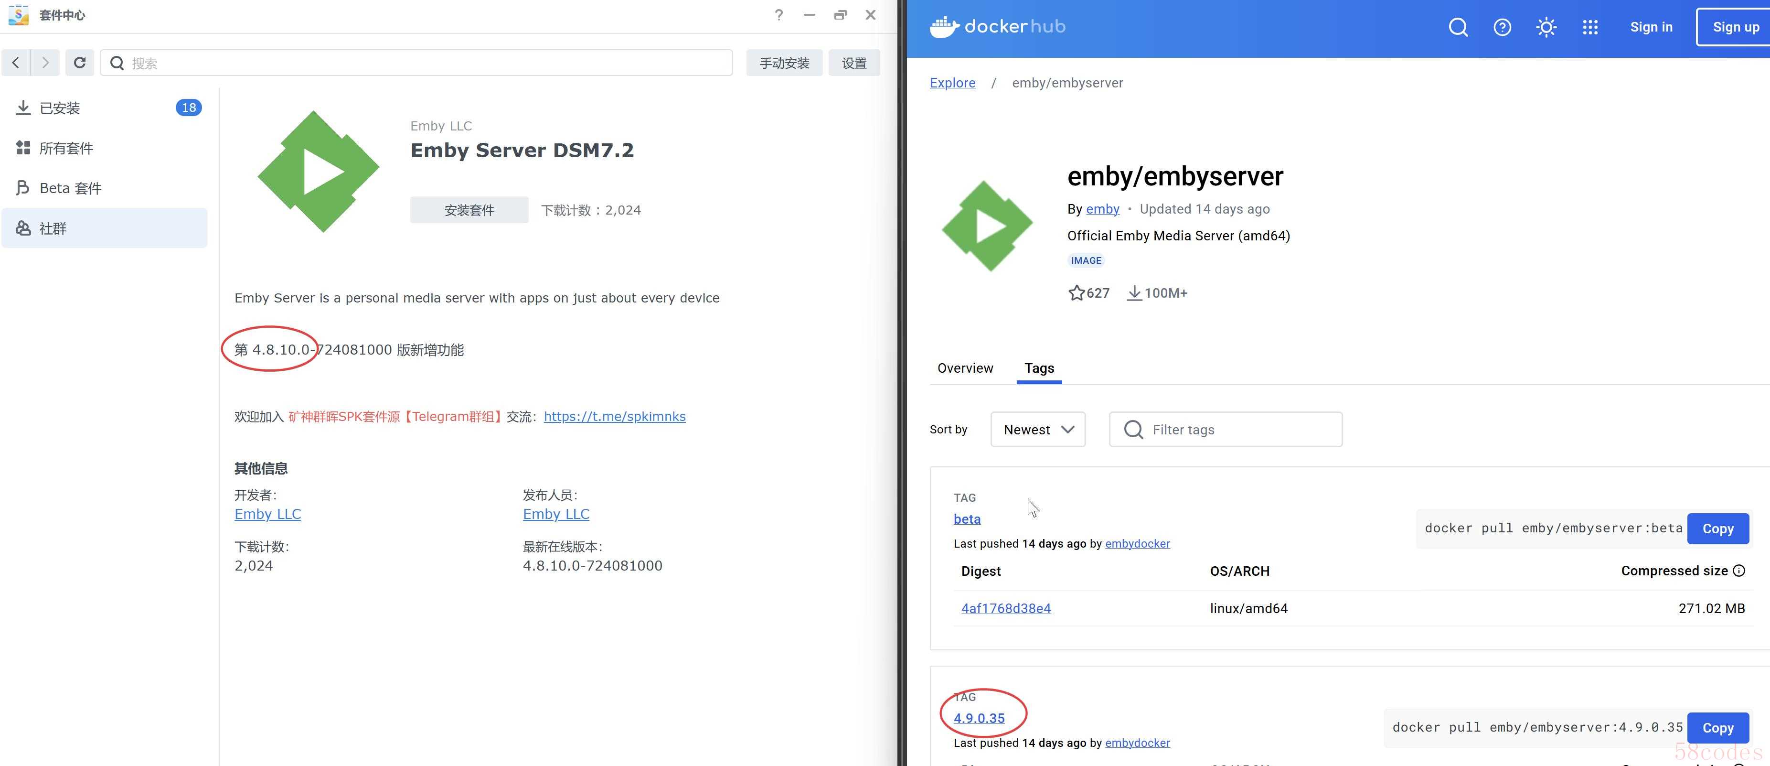Click the Package Center back arrow

(16, 63)
